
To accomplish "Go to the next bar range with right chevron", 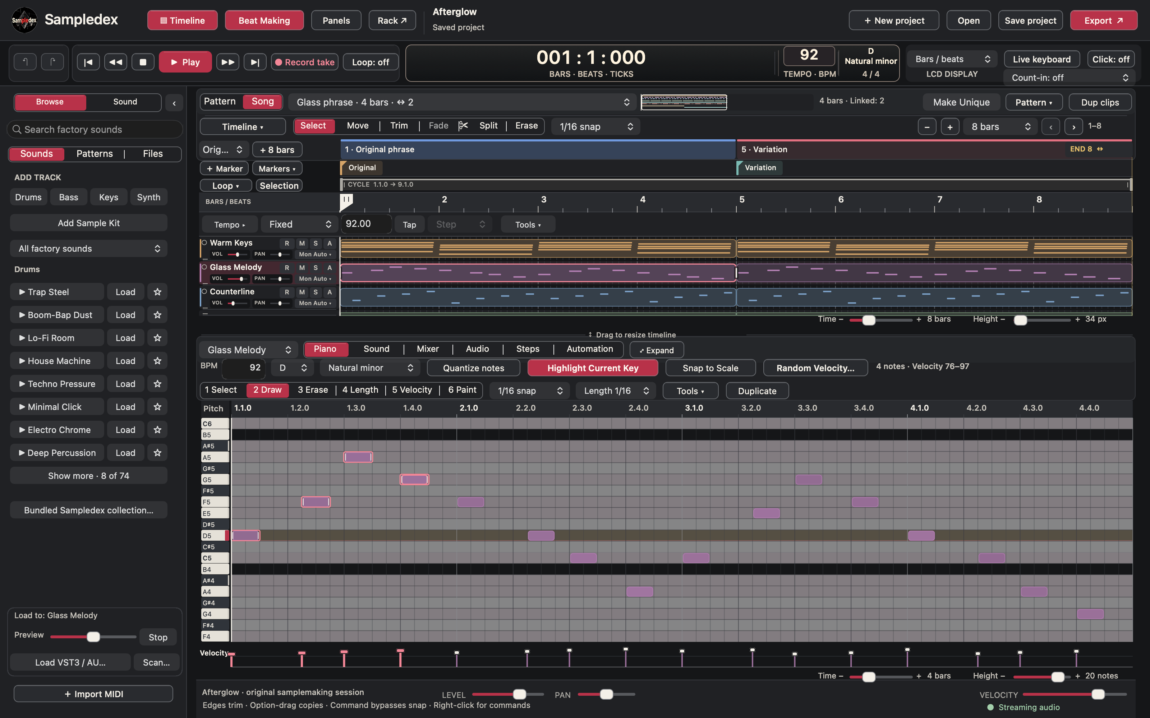I will [x=1073, y=127].
